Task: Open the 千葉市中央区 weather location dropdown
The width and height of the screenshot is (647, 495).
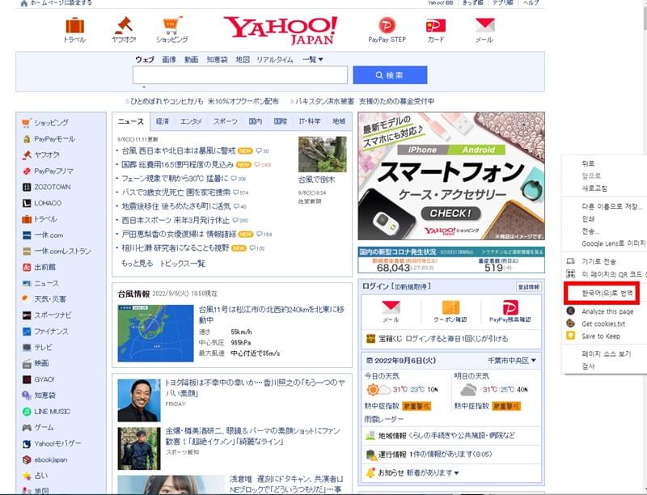Action: point(512,360)
